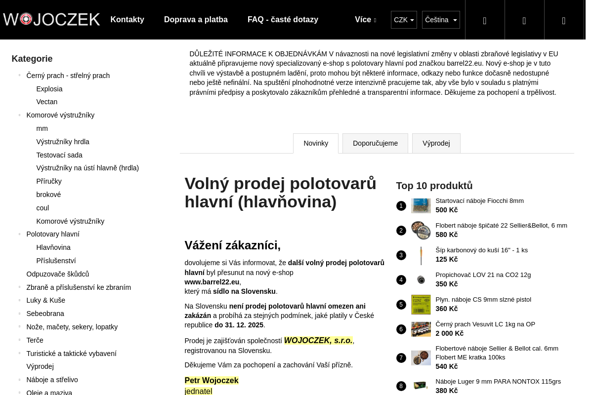Click the WOJOCZEK logo
593x395 pixels.
[x=51, y=19]
